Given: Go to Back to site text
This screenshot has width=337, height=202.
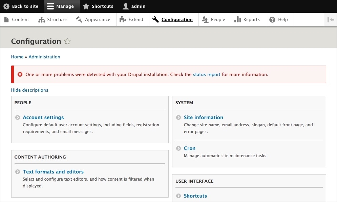Looking at the screenshot, I should point(25,6).
